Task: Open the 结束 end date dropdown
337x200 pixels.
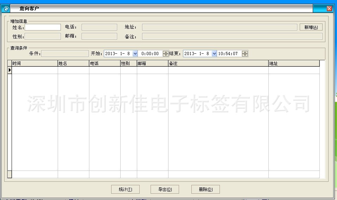Action: [214, 54]
